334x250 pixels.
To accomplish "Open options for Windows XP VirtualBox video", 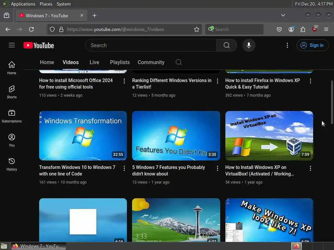I will pyautogui.click(x=311, y=168).
